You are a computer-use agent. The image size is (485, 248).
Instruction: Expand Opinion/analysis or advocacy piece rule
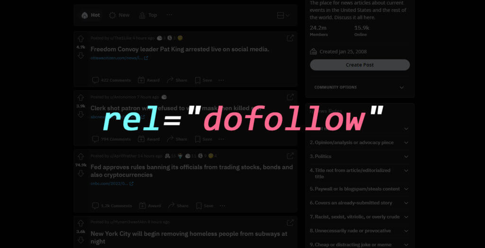[359, 142]
